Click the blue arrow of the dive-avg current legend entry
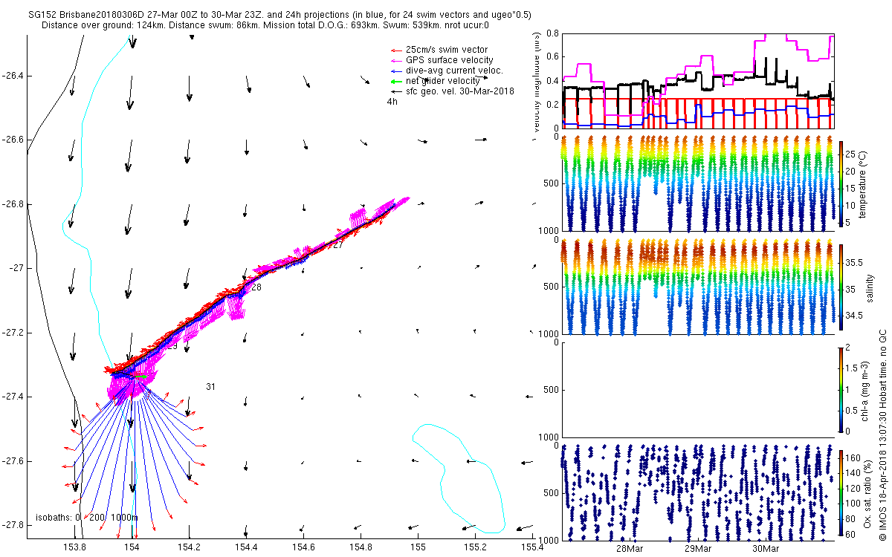 coord(396,71)
